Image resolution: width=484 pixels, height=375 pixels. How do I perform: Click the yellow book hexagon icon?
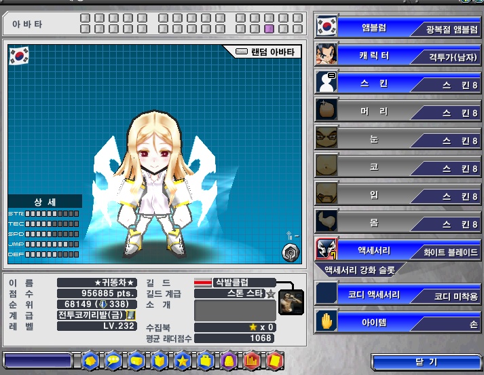tap(160, 361)
